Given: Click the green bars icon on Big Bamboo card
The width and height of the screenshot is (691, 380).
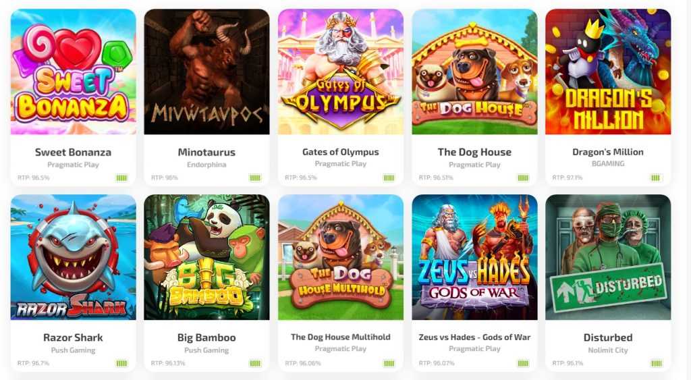Looking at the screenshot, I should tap(255, 364).
